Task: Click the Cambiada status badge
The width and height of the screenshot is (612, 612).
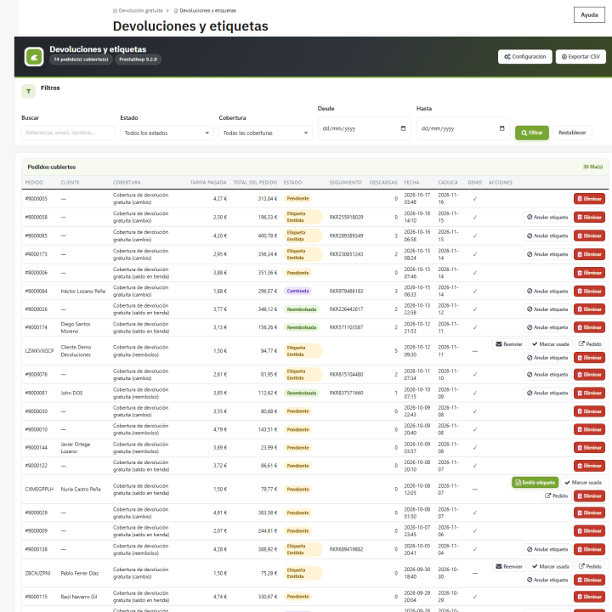Action: coord(297,291)
